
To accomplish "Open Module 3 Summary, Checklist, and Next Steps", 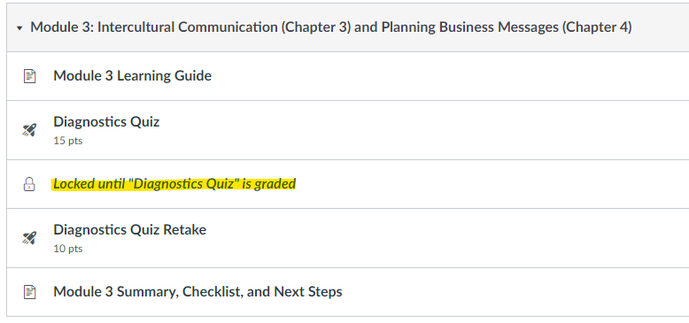I will (197, 291).
